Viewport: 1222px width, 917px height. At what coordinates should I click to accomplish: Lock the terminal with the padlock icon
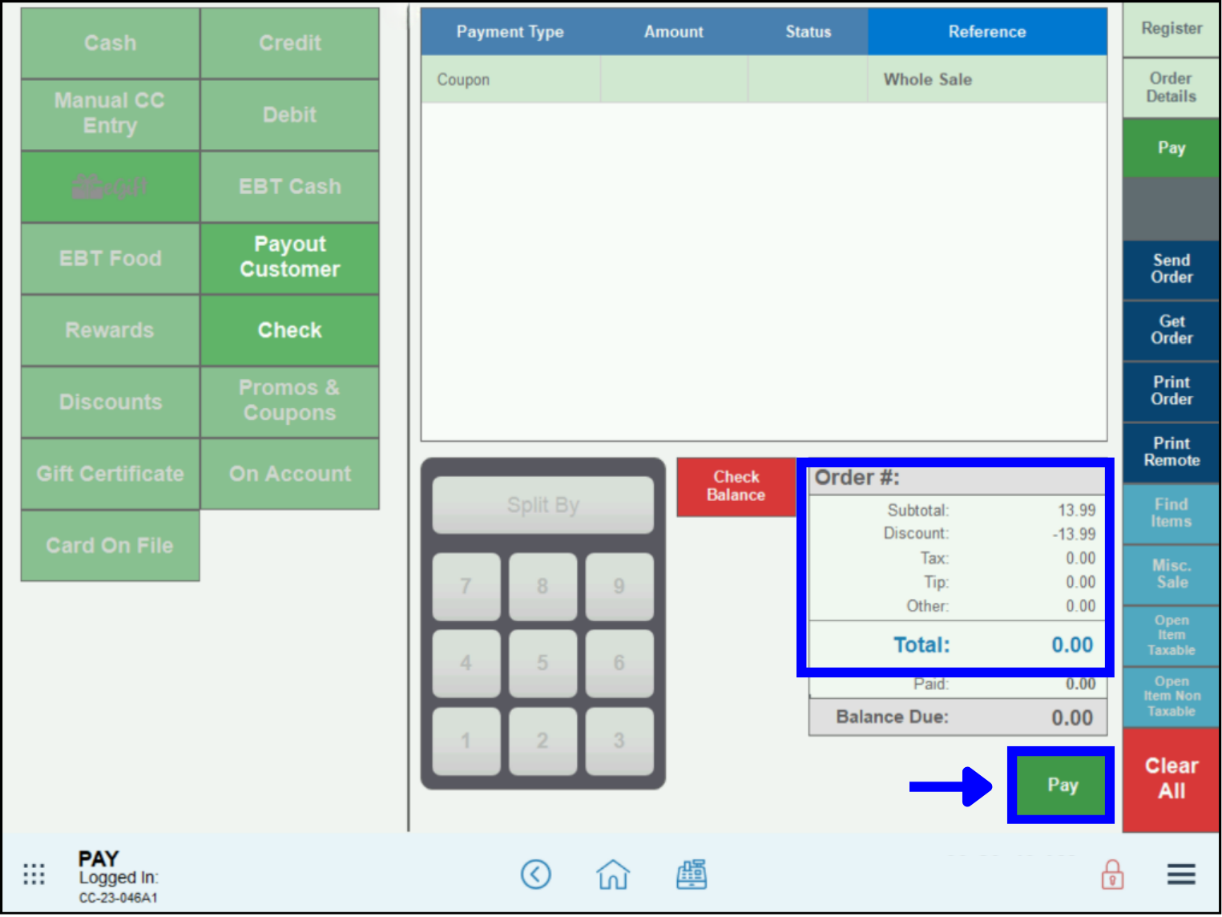1112,875
